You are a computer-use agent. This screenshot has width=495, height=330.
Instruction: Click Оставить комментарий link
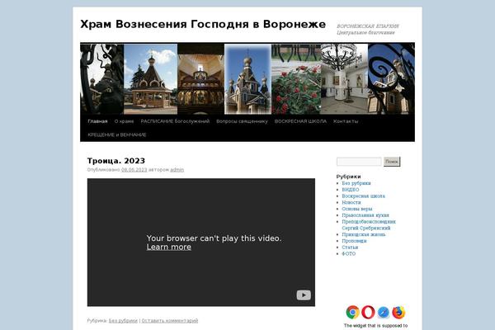point(170,321)
